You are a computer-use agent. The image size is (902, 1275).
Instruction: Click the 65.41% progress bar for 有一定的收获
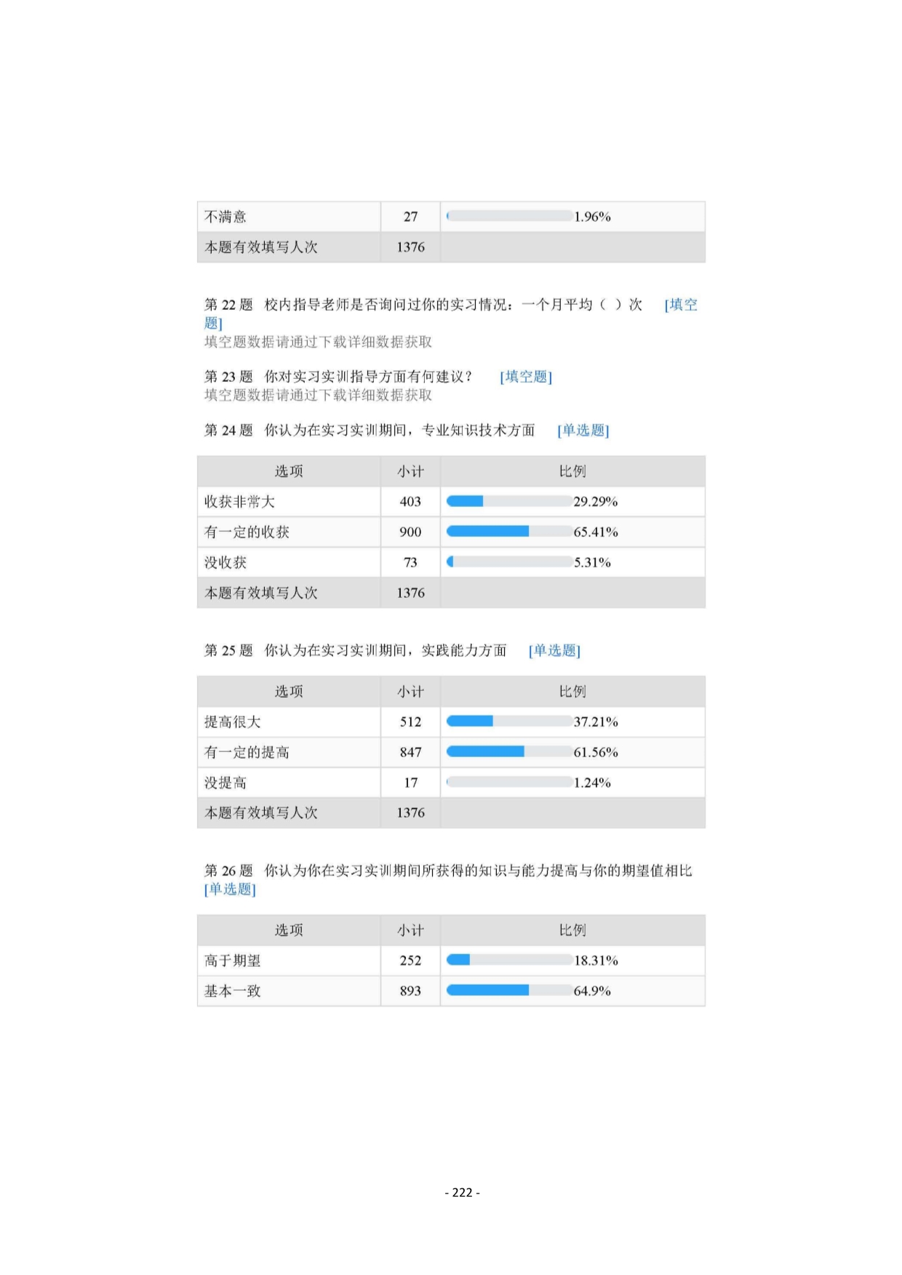point(508,532)
